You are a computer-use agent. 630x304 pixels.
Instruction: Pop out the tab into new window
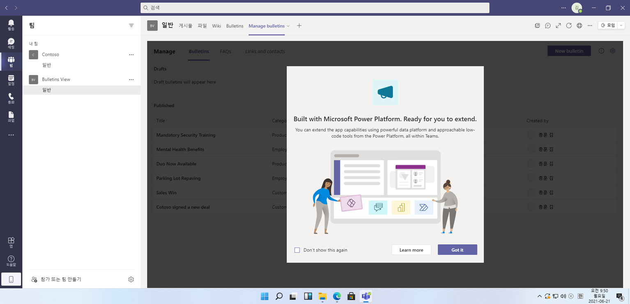tap(537, 25)
